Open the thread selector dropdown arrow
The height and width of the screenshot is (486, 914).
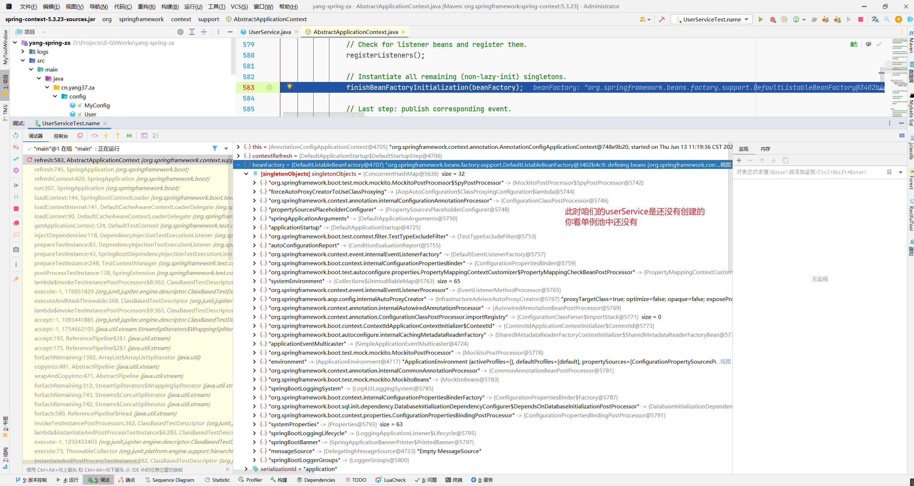(226, 149)
